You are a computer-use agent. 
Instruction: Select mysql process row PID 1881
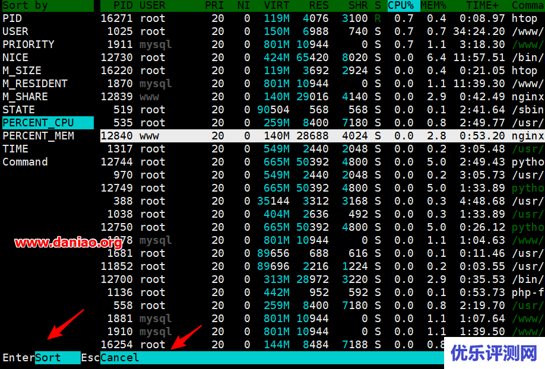pyautogui.click(x=322, y=319)
